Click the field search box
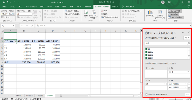The image size is (192, 100). [x=167, y=43]
